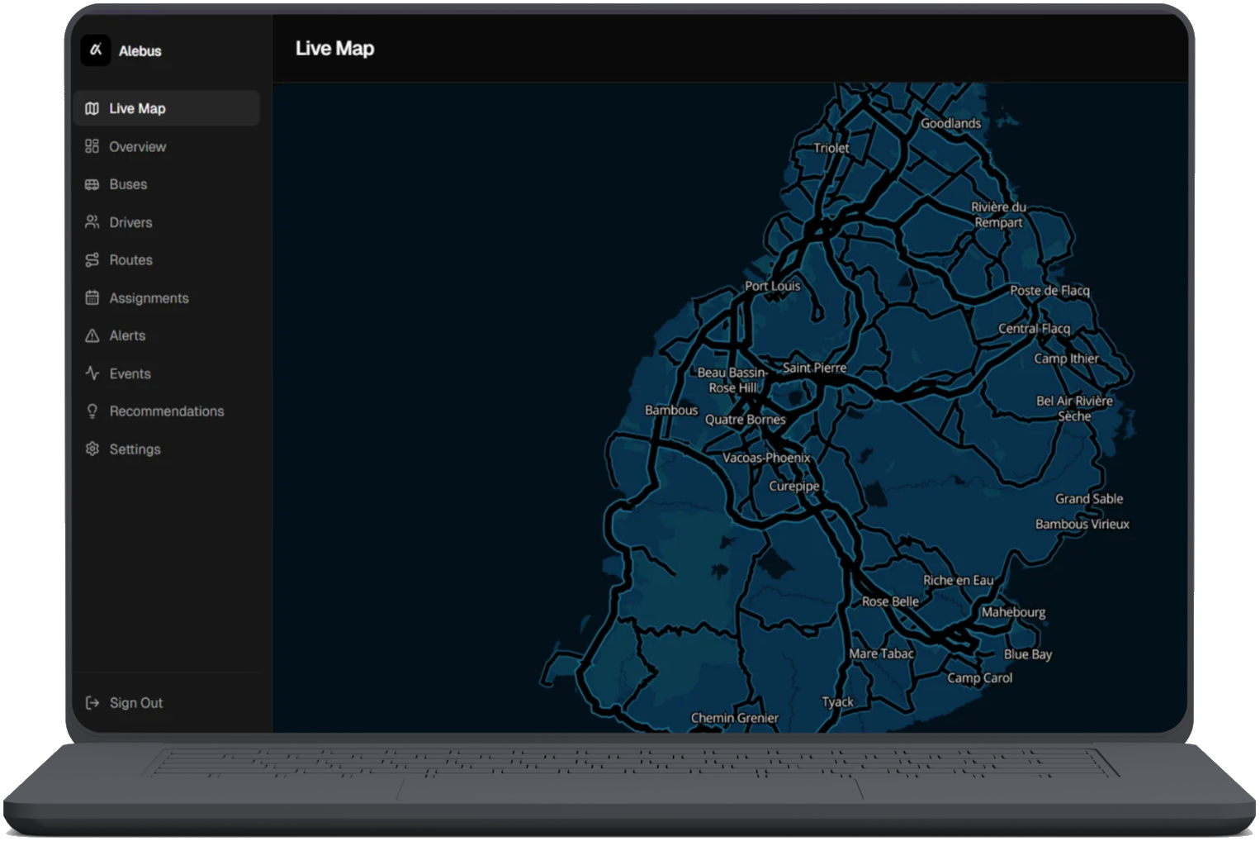Click the Alebus brand name

(140, 51)
